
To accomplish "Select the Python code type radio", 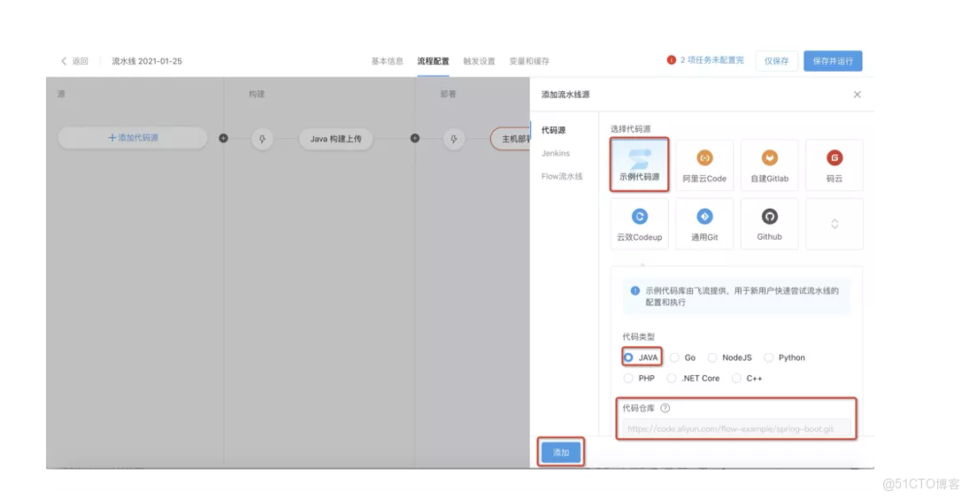I will (x=769, y=357).
